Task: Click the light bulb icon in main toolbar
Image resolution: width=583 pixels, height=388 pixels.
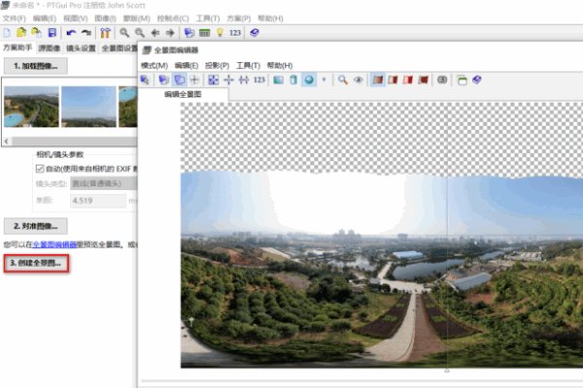Action: 219,33
